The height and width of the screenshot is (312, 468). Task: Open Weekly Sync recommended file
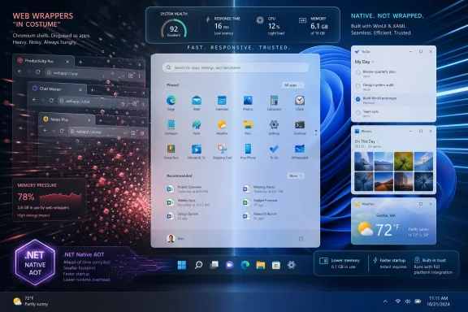tap(188, 203)
